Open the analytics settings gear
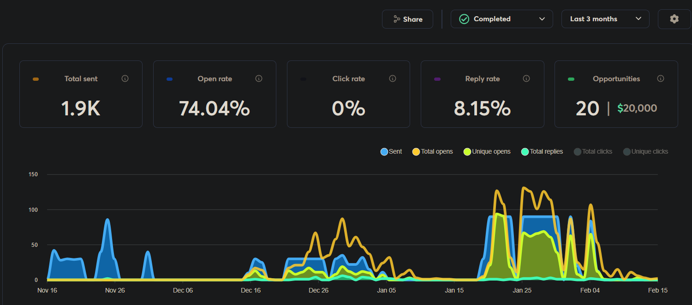The height and width of the screenshot is (305, 692). coord(674,19)
